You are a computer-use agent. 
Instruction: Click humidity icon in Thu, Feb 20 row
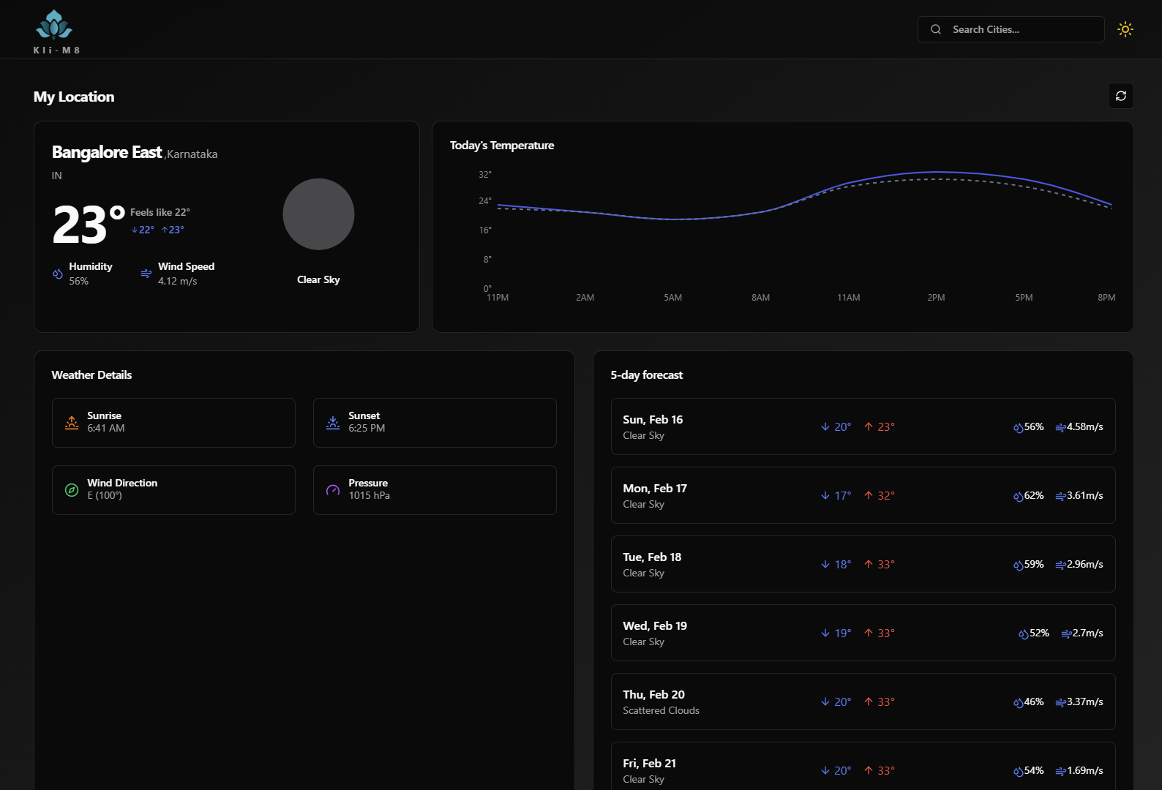(1019, 702)
